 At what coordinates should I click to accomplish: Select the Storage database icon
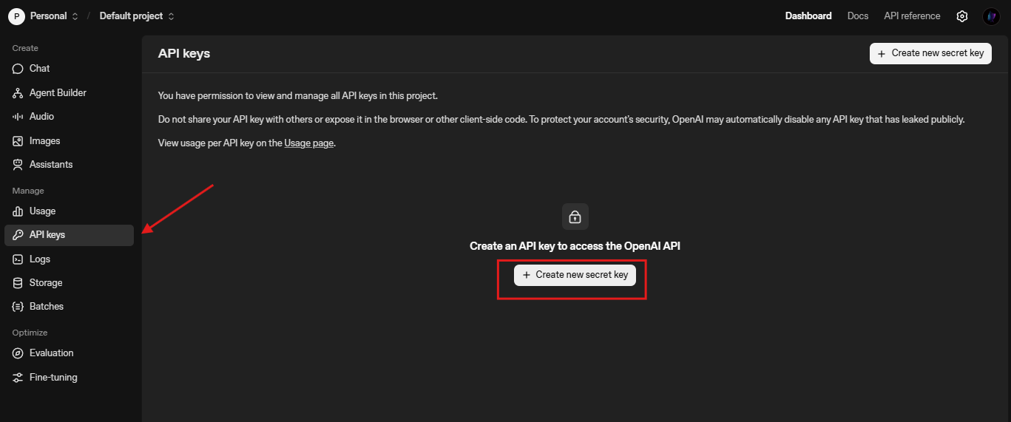point(18,283)
